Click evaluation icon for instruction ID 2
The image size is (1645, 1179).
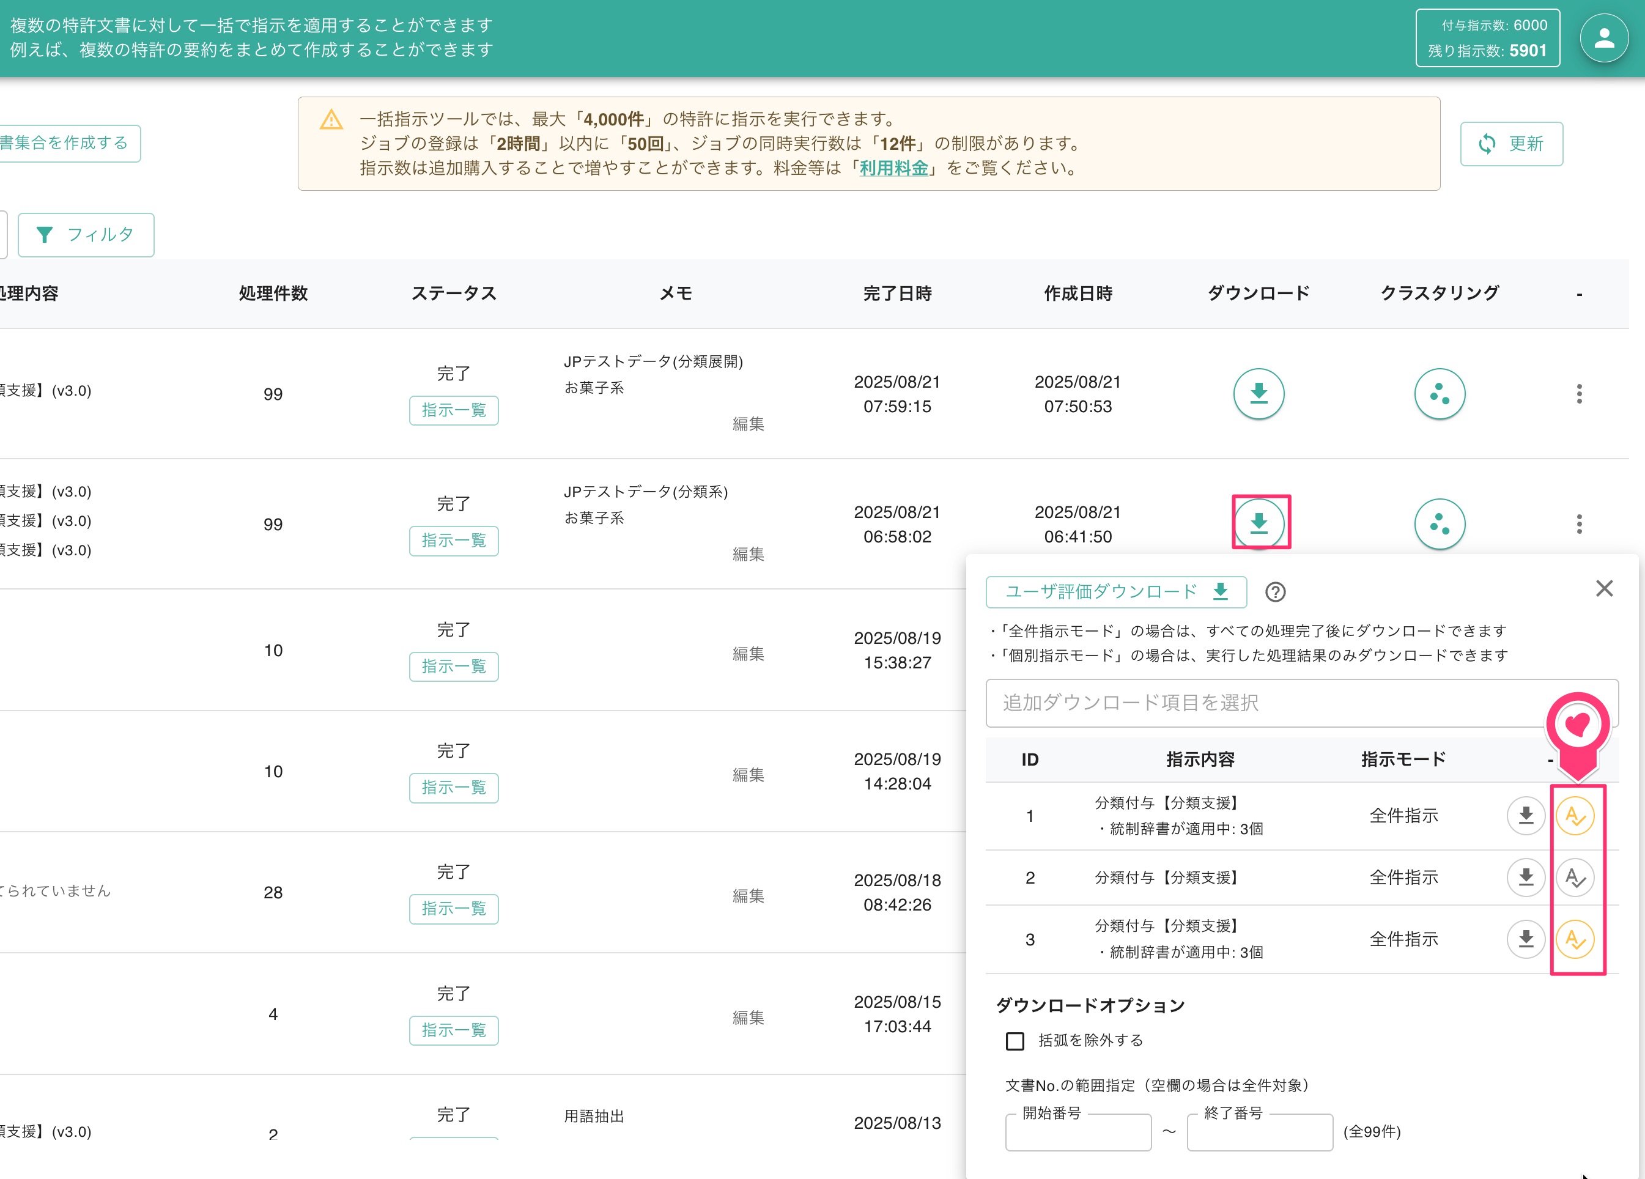pos(1575,878)
